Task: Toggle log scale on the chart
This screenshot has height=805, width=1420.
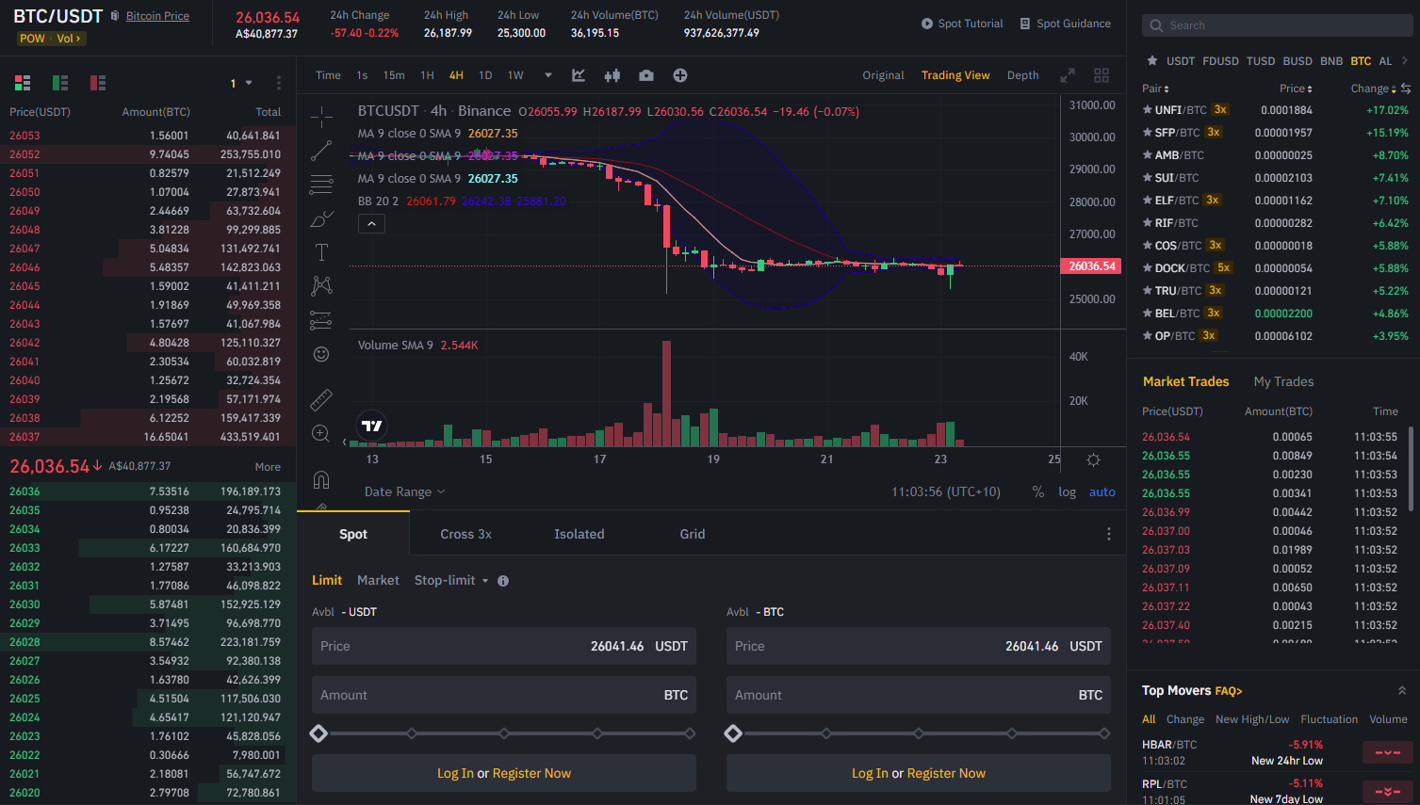Action: [1067, 491]
